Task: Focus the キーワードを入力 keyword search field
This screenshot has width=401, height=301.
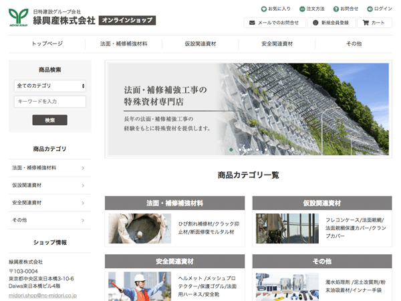Action: (x=50, y=102)
